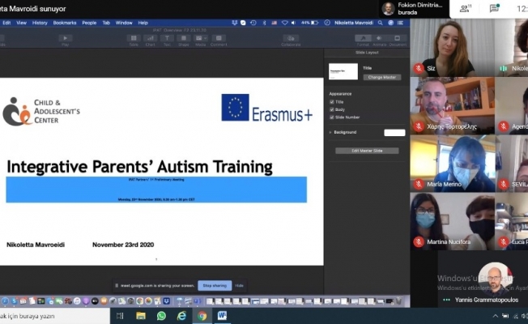Disable the Slide Number checkbox

click(332, 117)
